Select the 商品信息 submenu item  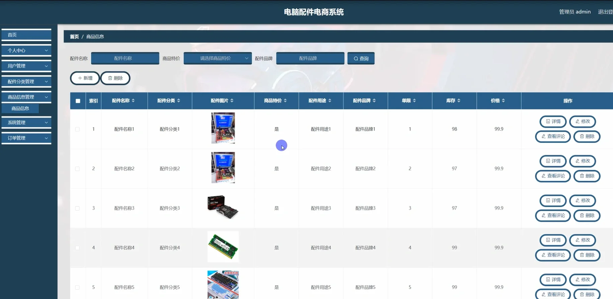click(20, 108)
